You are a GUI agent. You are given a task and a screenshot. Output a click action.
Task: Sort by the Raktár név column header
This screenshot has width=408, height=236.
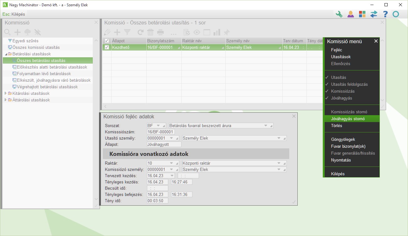[203, 41]
